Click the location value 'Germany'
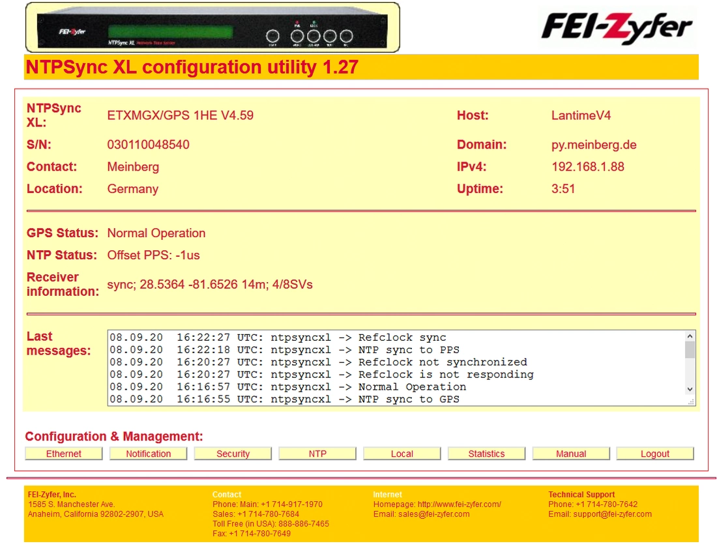Image resolution: width=717 pixels, height=548 pixels. 132,189
